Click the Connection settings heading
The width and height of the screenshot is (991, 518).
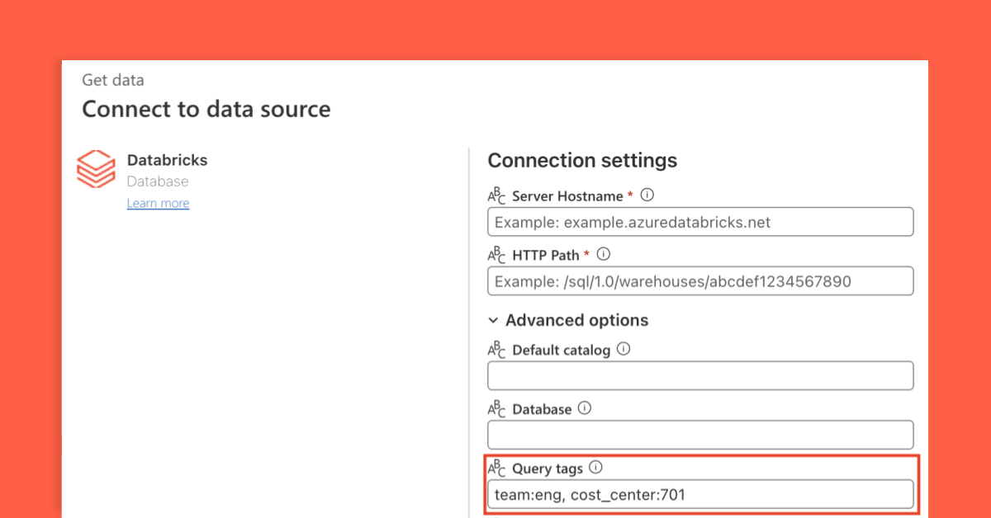[x=582, y=160]
